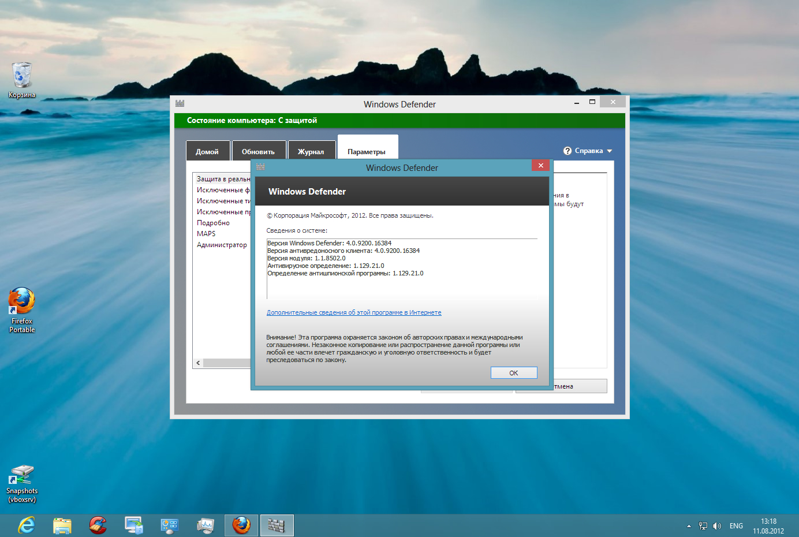Select MAPS settings item
799x537 pixels.
(x=206, y=234)
